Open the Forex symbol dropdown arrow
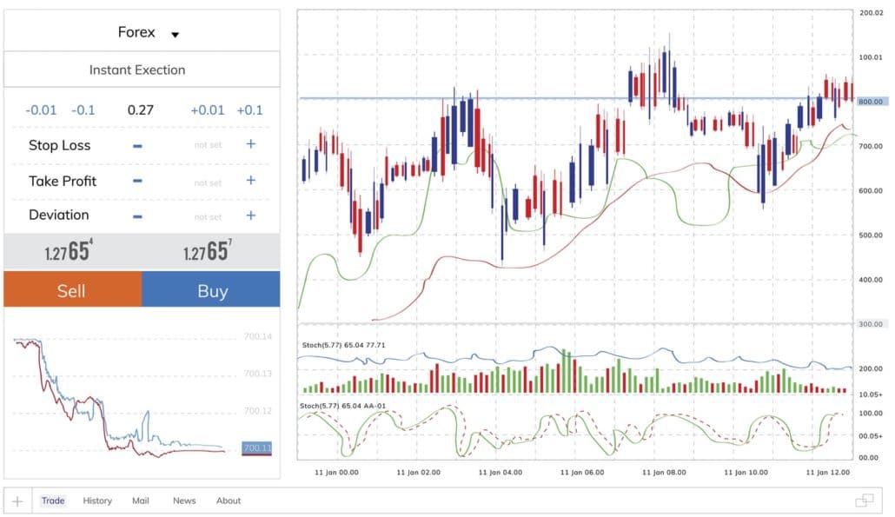 pyautogui.click(x=176, y=35)
